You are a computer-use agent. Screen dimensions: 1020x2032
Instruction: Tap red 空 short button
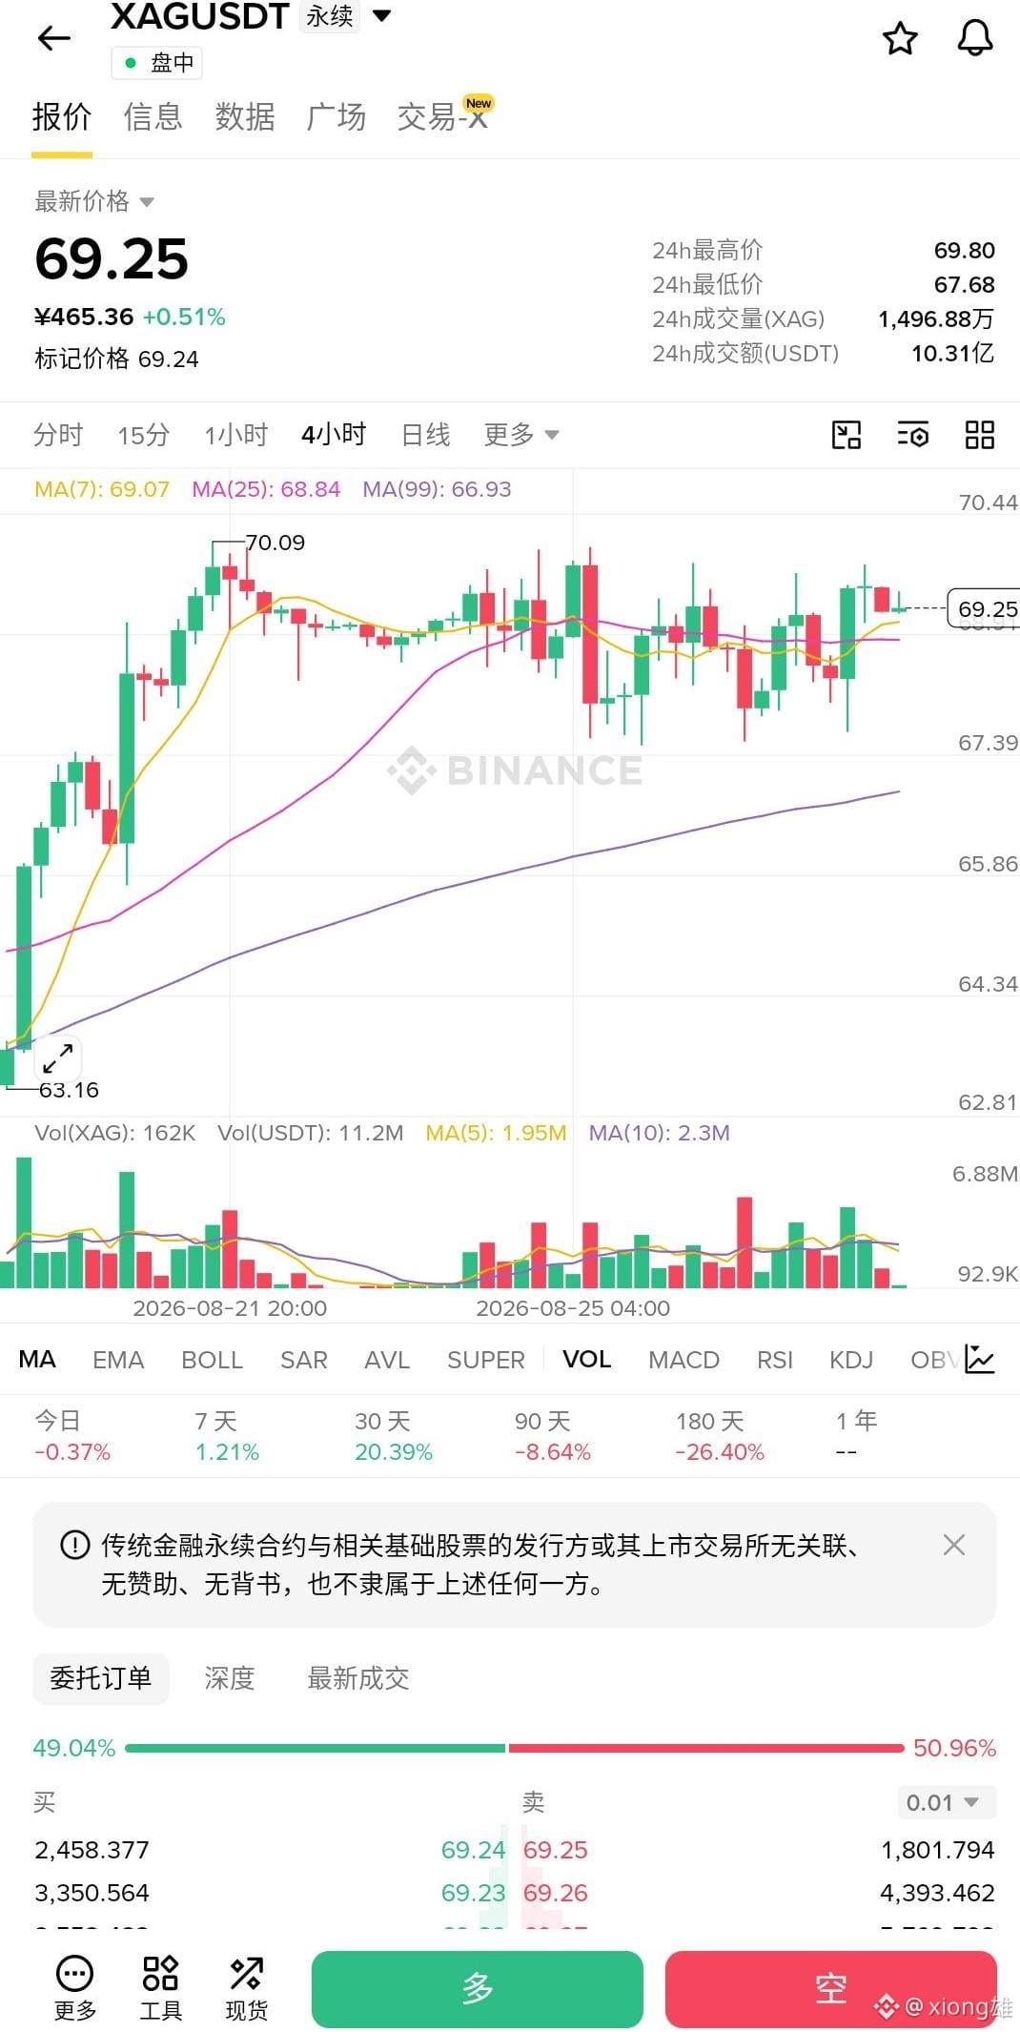pos(831,1989)
